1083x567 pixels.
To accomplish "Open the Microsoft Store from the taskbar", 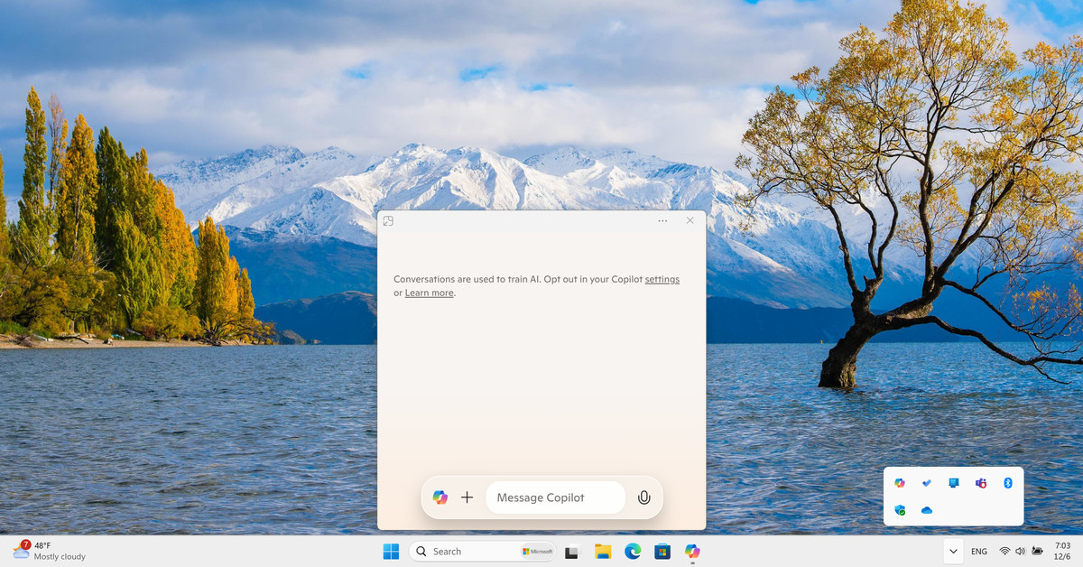I will point(662,551).
